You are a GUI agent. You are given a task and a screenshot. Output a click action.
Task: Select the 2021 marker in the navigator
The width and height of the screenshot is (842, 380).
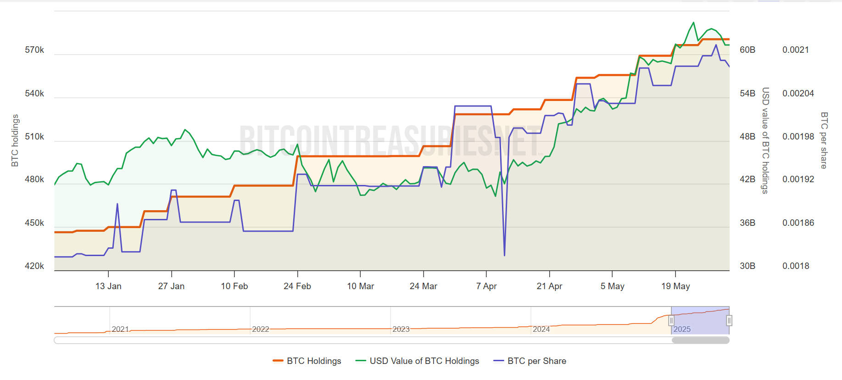click(x=120, y=329)
